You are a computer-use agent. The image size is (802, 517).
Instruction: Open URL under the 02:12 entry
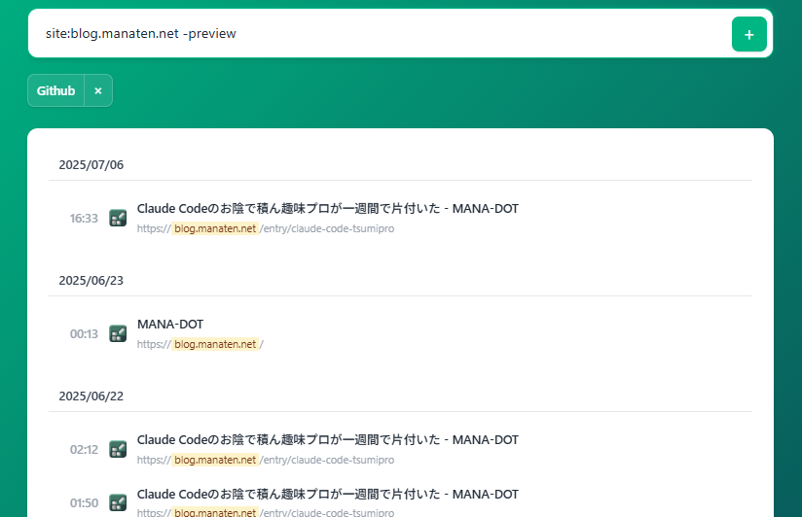266,460
